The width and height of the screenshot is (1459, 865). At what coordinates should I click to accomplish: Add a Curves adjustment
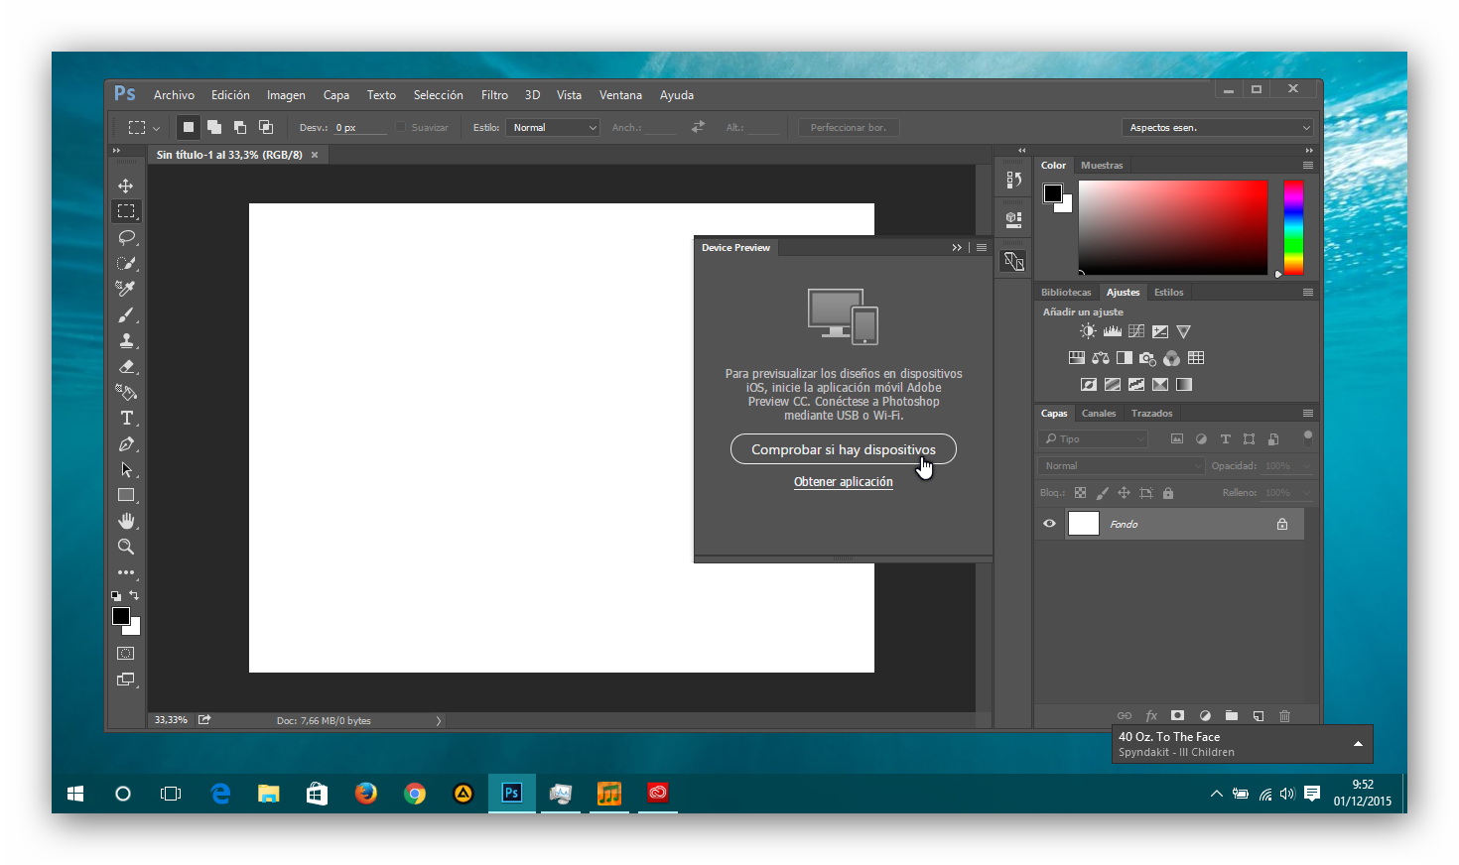point(1135,331)
